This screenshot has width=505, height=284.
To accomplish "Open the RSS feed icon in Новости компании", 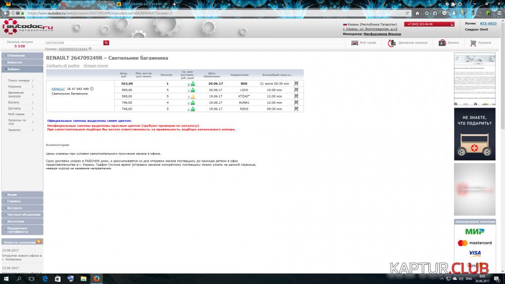I will (x=39, y=242).
